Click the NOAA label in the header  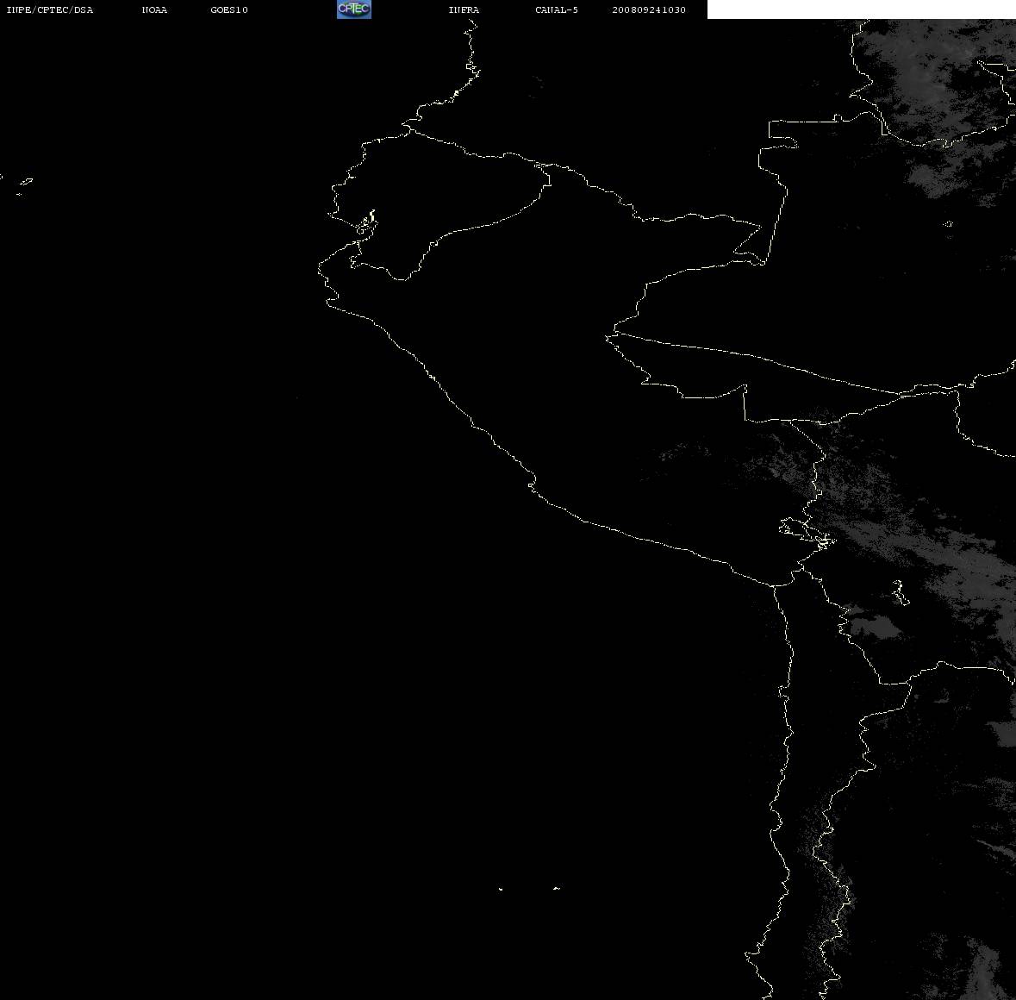154,9
